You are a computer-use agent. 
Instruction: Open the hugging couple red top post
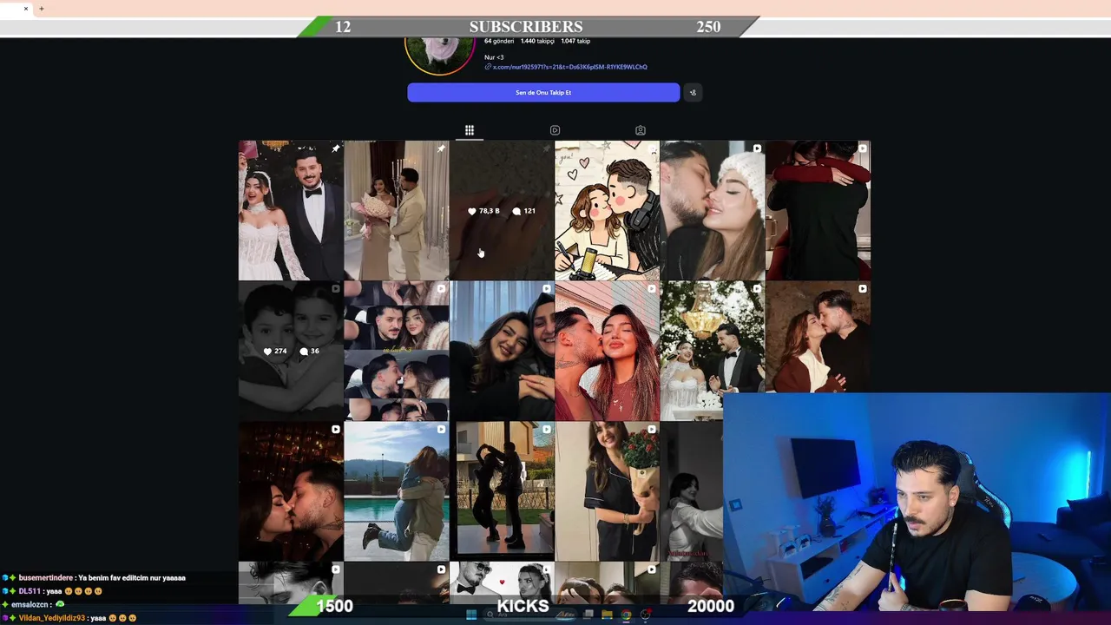[818, 210]
